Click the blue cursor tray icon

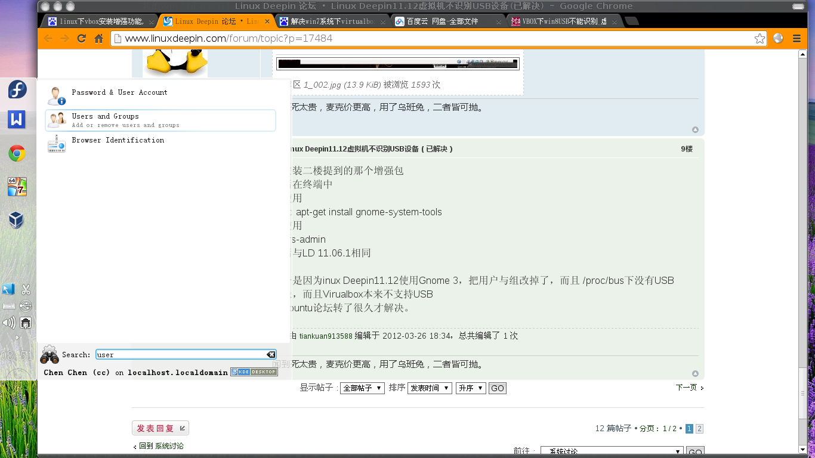tap(8, 290)
